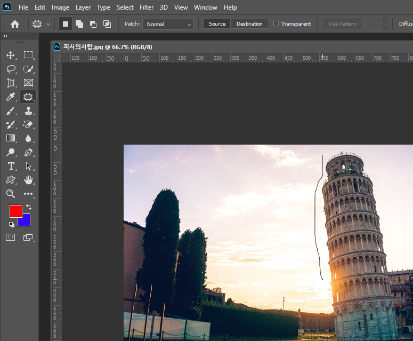Image resolution: width=413 pixels, height=341 pixels.
Task: Open the Patch mode dropdown
Action: coord(167,24)
